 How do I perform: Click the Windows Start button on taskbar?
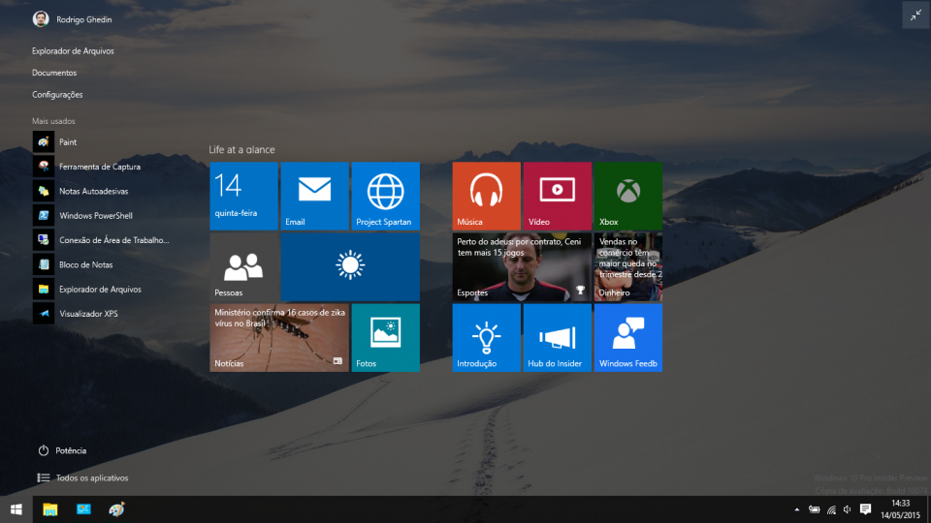[16, 509]
